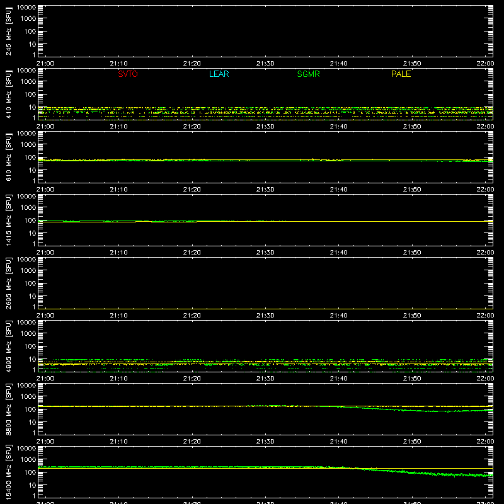Screen dimensions: 504x504
Task: Click the 21:10 tick under the 410 MHz plot
Action: coord(118,127)
